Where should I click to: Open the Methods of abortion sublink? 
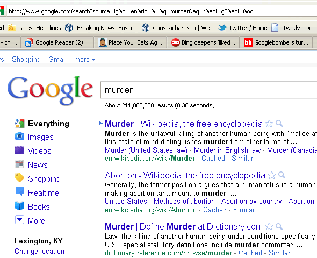tap(184, 202)
